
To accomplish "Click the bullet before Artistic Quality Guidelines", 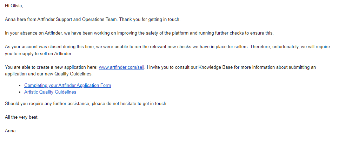I will tap(20, 92).
